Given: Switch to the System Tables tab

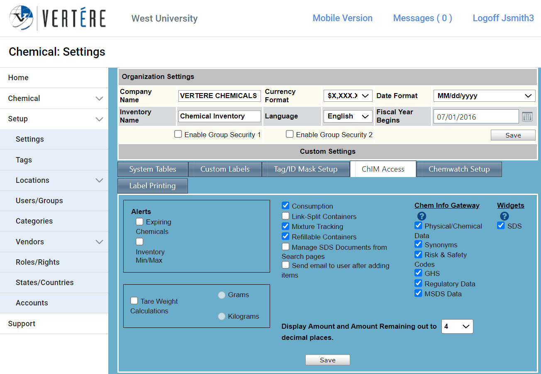Looking at the screenshot, I should tap(153, 169).
